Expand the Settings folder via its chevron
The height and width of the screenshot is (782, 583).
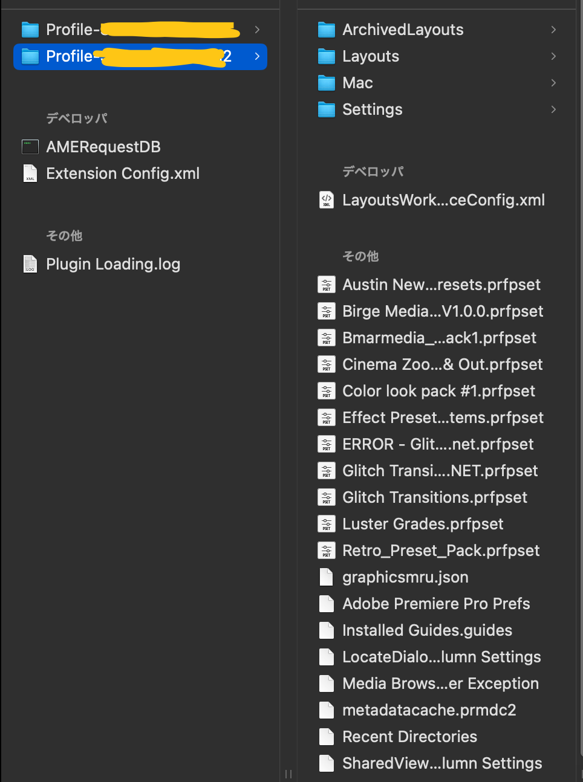point(553,109)
